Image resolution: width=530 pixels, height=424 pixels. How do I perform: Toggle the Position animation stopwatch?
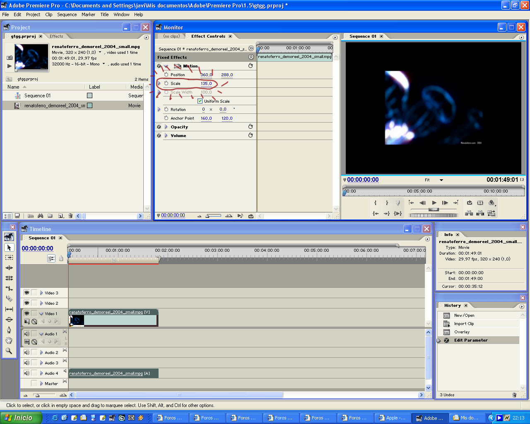point(166,75)
